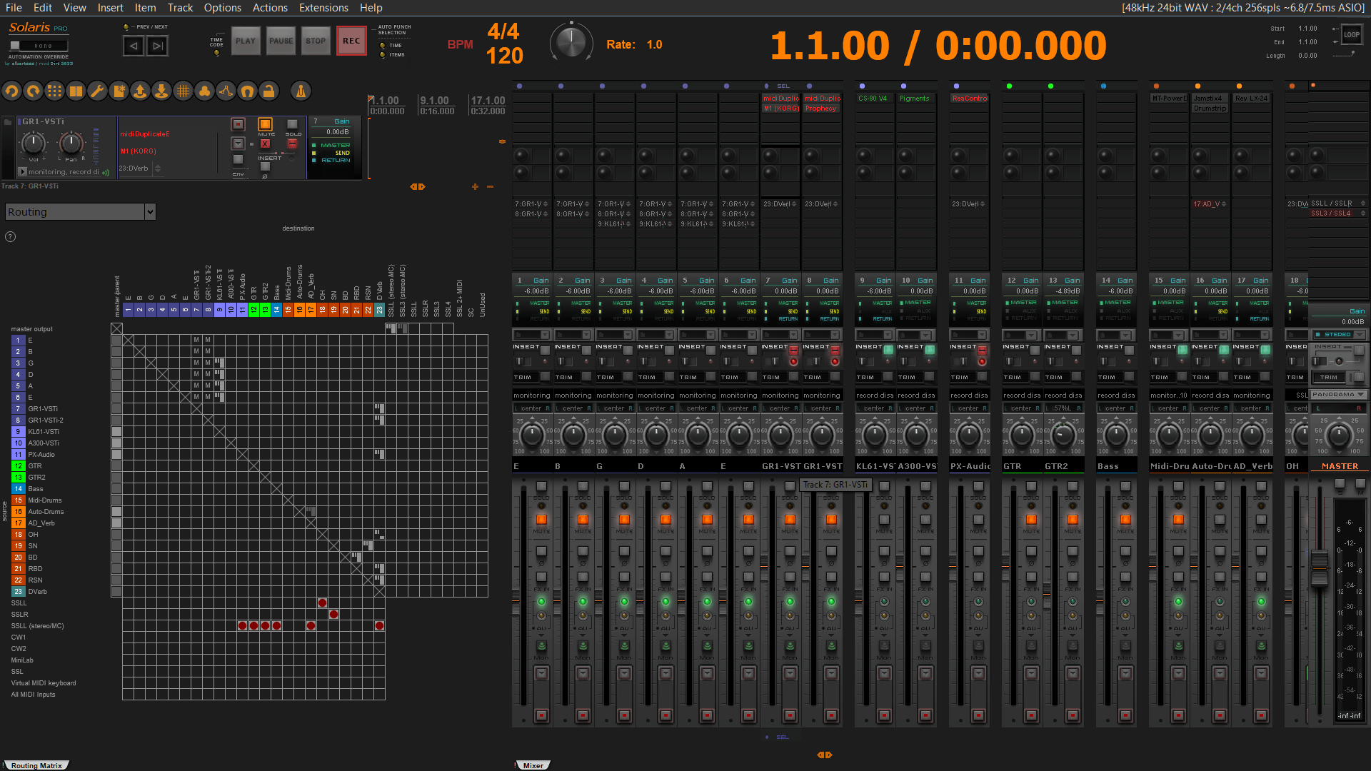Toggle SOLO on GR1-VSTi track panel
Image resolution: width=1371 pixels, height=771 pixels.
(292, 125)
